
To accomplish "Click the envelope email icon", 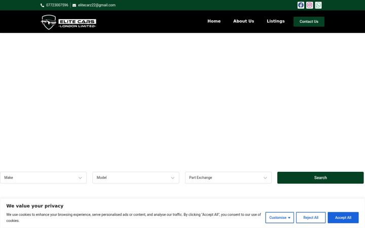I will [x=74, y=5].
